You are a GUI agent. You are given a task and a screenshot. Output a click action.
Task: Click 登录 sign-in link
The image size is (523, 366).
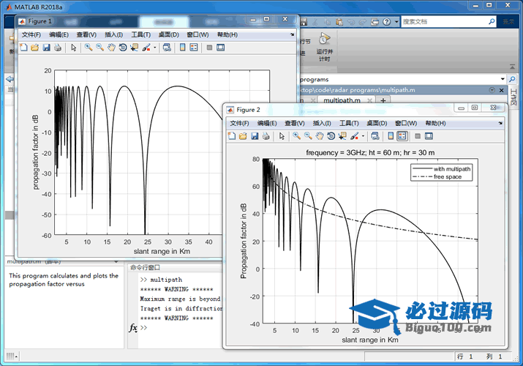508,22
